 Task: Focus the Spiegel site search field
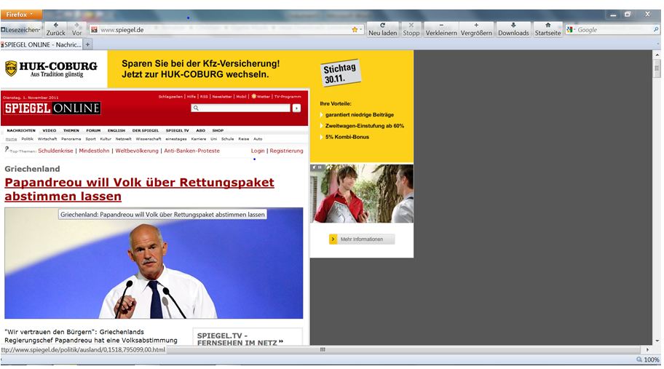[240, 108]
